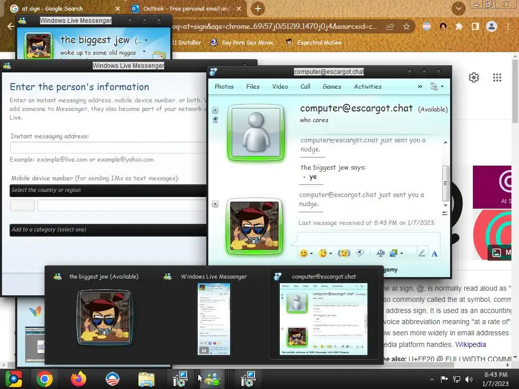Click the '11 Installer' bookmark
Screen dimensions: 519x389
coord(187,43)
